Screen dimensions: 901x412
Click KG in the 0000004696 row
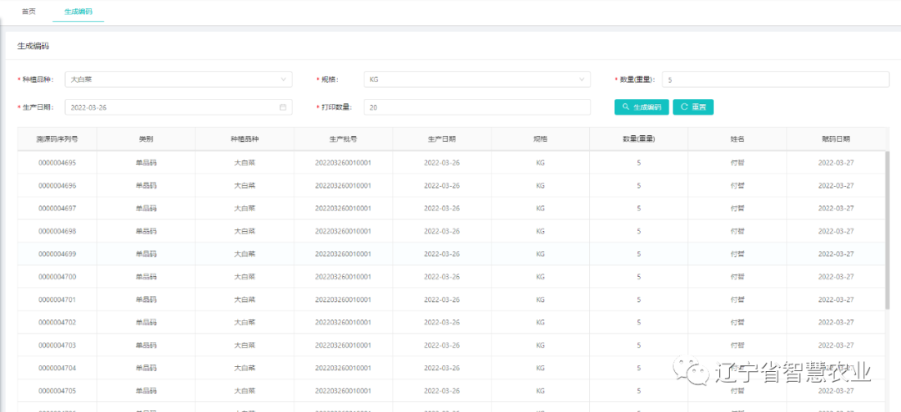pyautogui.click(x=540, y=186)
